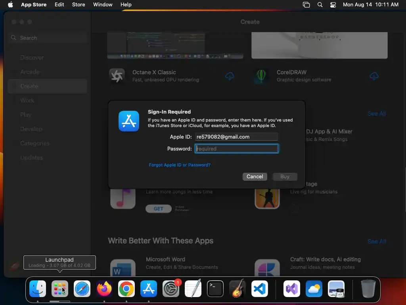Download CorelDRAW via cloud icon
Viewport: 406px width, 305px height.
point(374,76)
